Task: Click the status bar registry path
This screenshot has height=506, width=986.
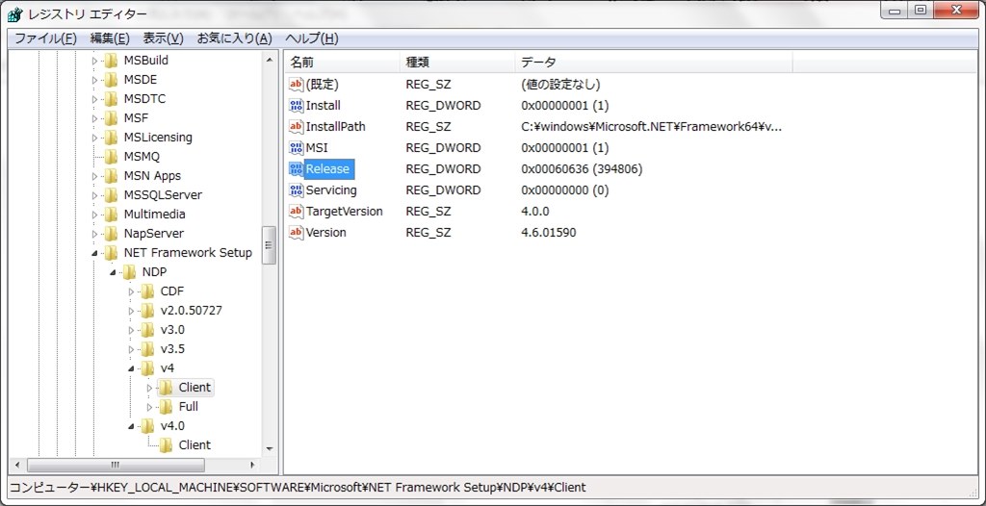Action: click(x=297, y=487)
